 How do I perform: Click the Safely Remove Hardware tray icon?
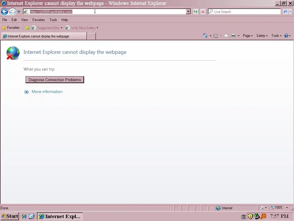[257, 216]
